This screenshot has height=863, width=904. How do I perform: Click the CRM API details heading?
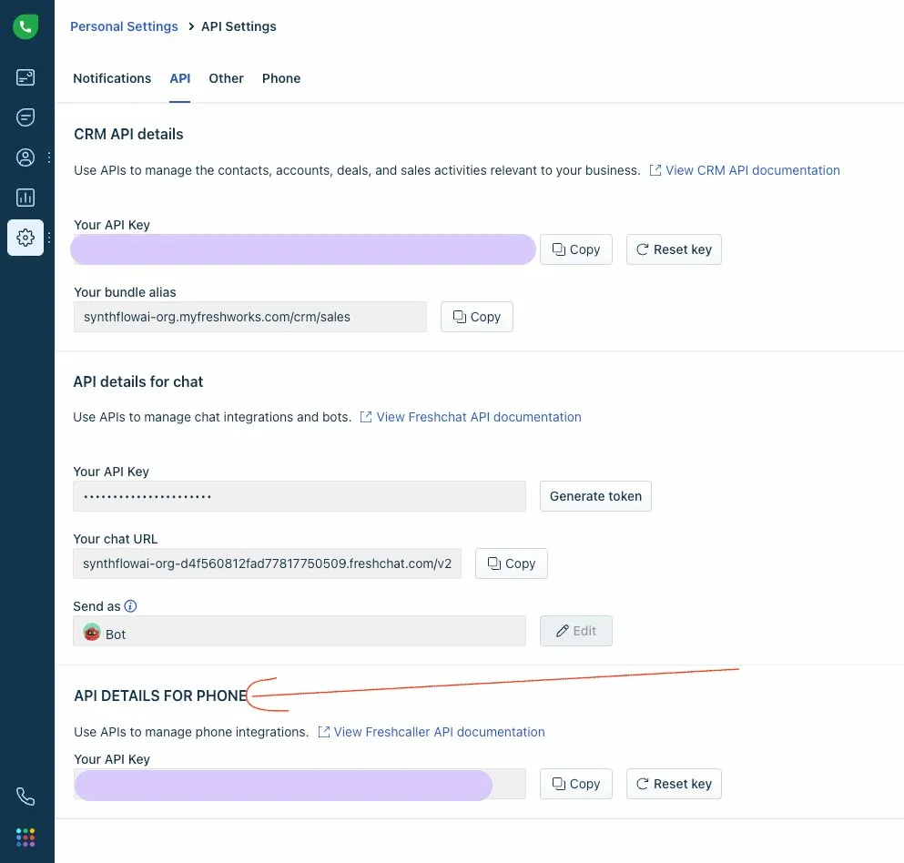[128, 135]
